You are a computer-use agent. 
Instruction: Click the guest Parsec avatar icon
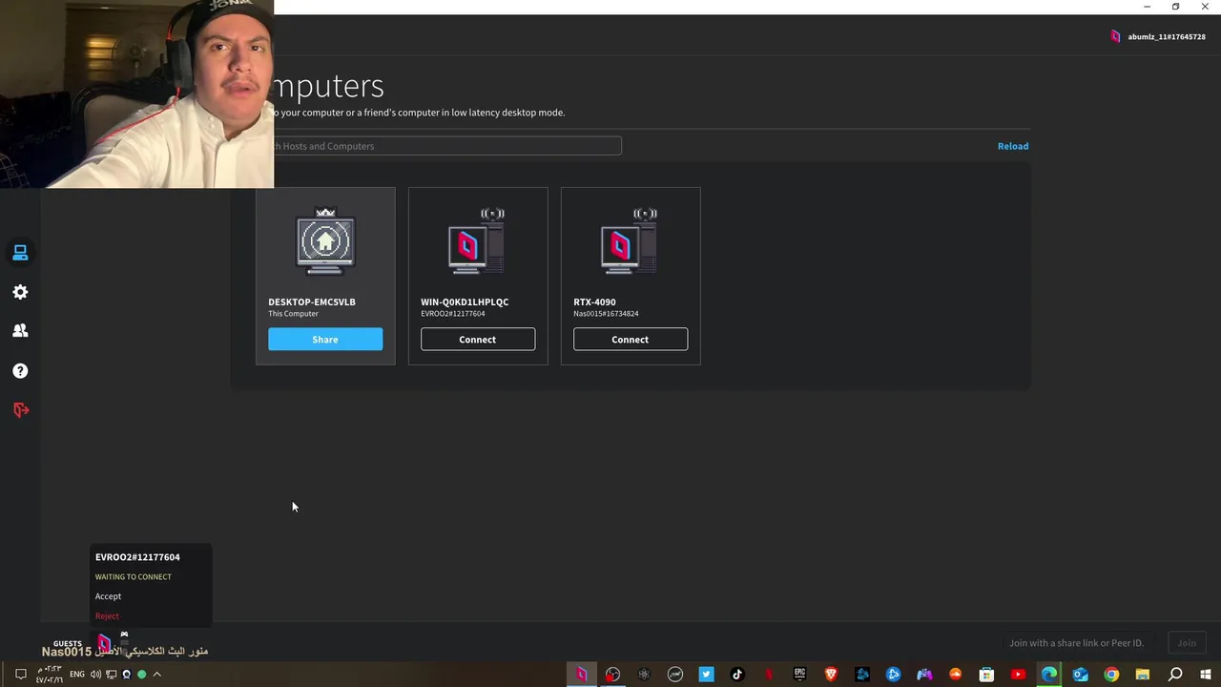tap(104, 644)
